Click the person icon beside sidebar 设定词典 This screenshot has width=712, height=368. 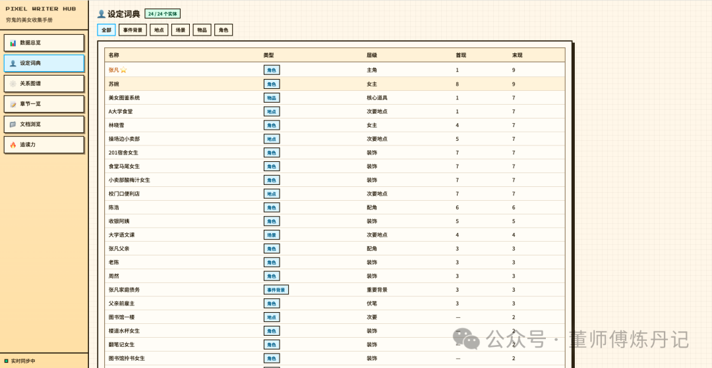(x=13, y=63)
